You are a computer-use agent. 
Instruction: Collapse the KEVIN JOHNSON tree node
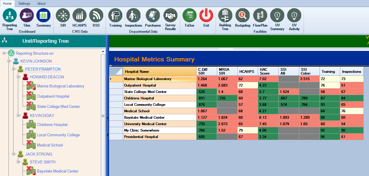tap(9, 61)
